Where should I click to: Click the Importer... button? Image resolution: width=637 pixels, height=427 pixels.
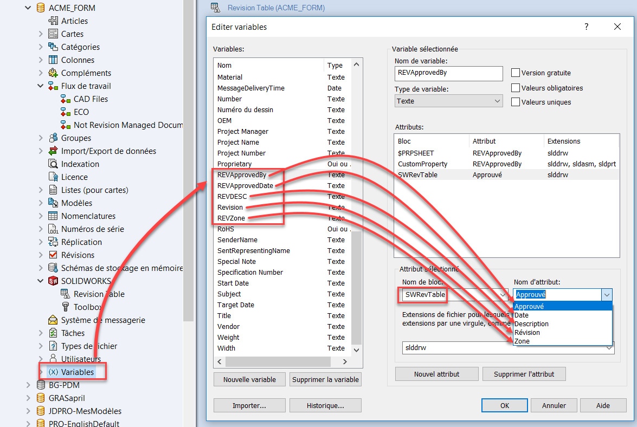pos(249,405)
